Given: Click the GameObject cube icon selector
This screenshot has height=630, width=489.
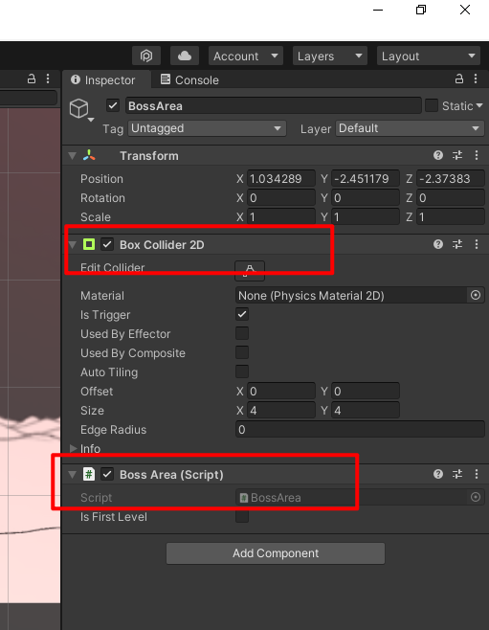Looking at the screenshot, I should pyautogui.click(x=81, y=109).
